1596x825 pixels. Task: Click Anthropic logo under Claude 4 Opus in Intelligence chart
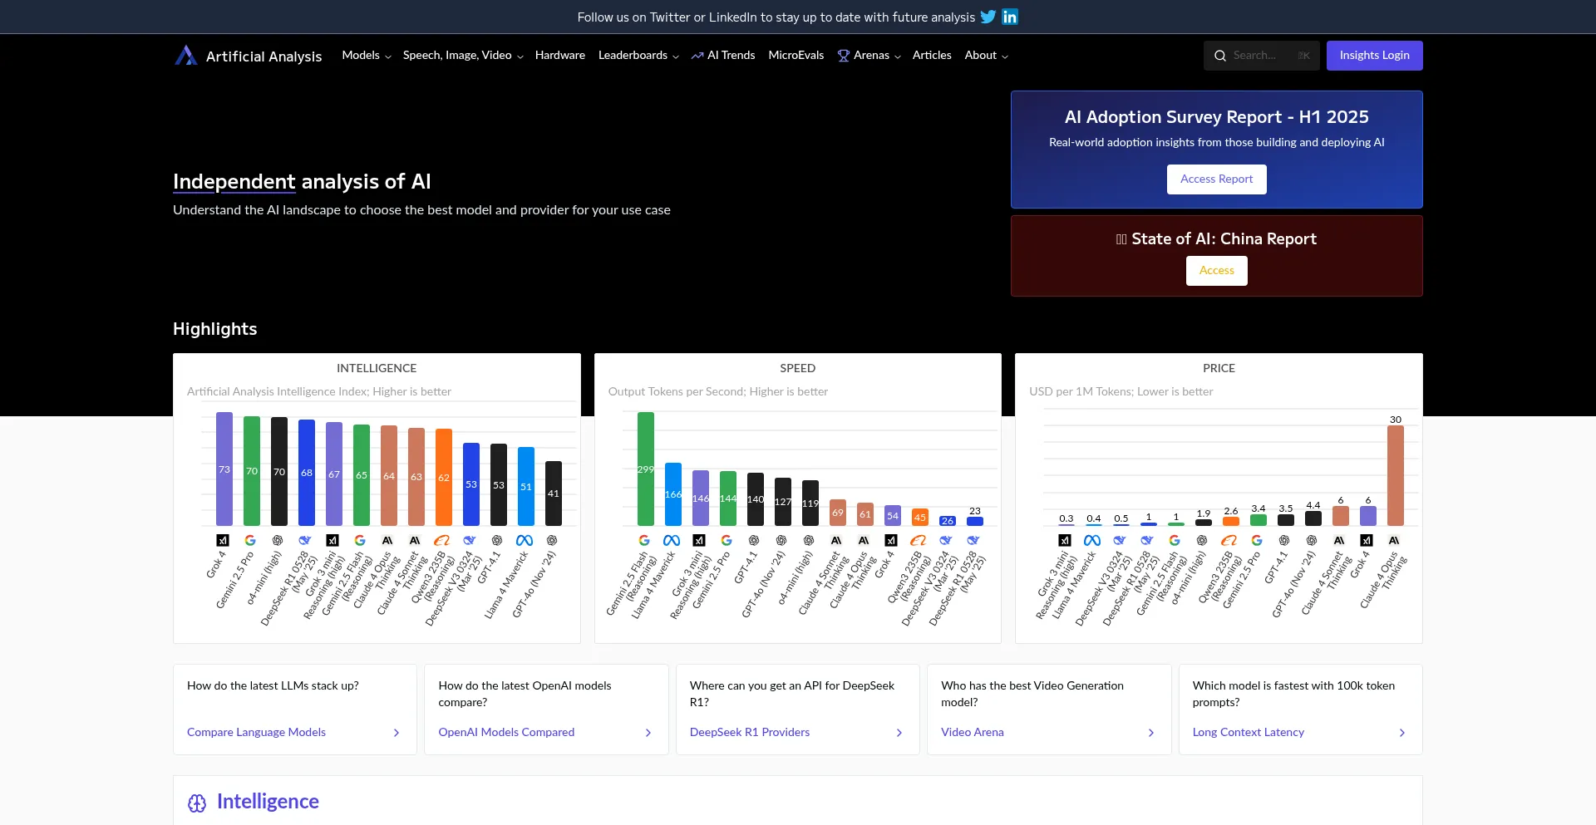387,540
